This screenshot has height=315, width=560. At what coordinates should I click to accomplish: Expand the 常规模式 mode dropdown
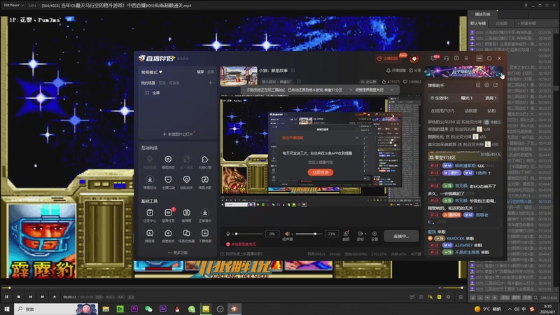(x=152, y=72)
